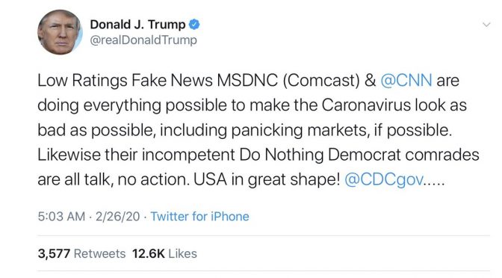Expand the tweet options chevron menu
Screen dimensions: 502x278
click(x=486, y=25)
